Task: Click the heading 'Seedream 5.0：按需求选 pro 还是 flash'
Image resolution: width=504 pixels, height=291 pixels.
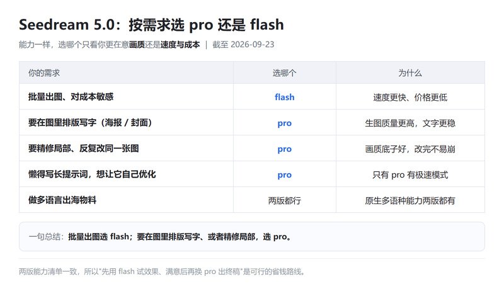Action: (151, 25)
